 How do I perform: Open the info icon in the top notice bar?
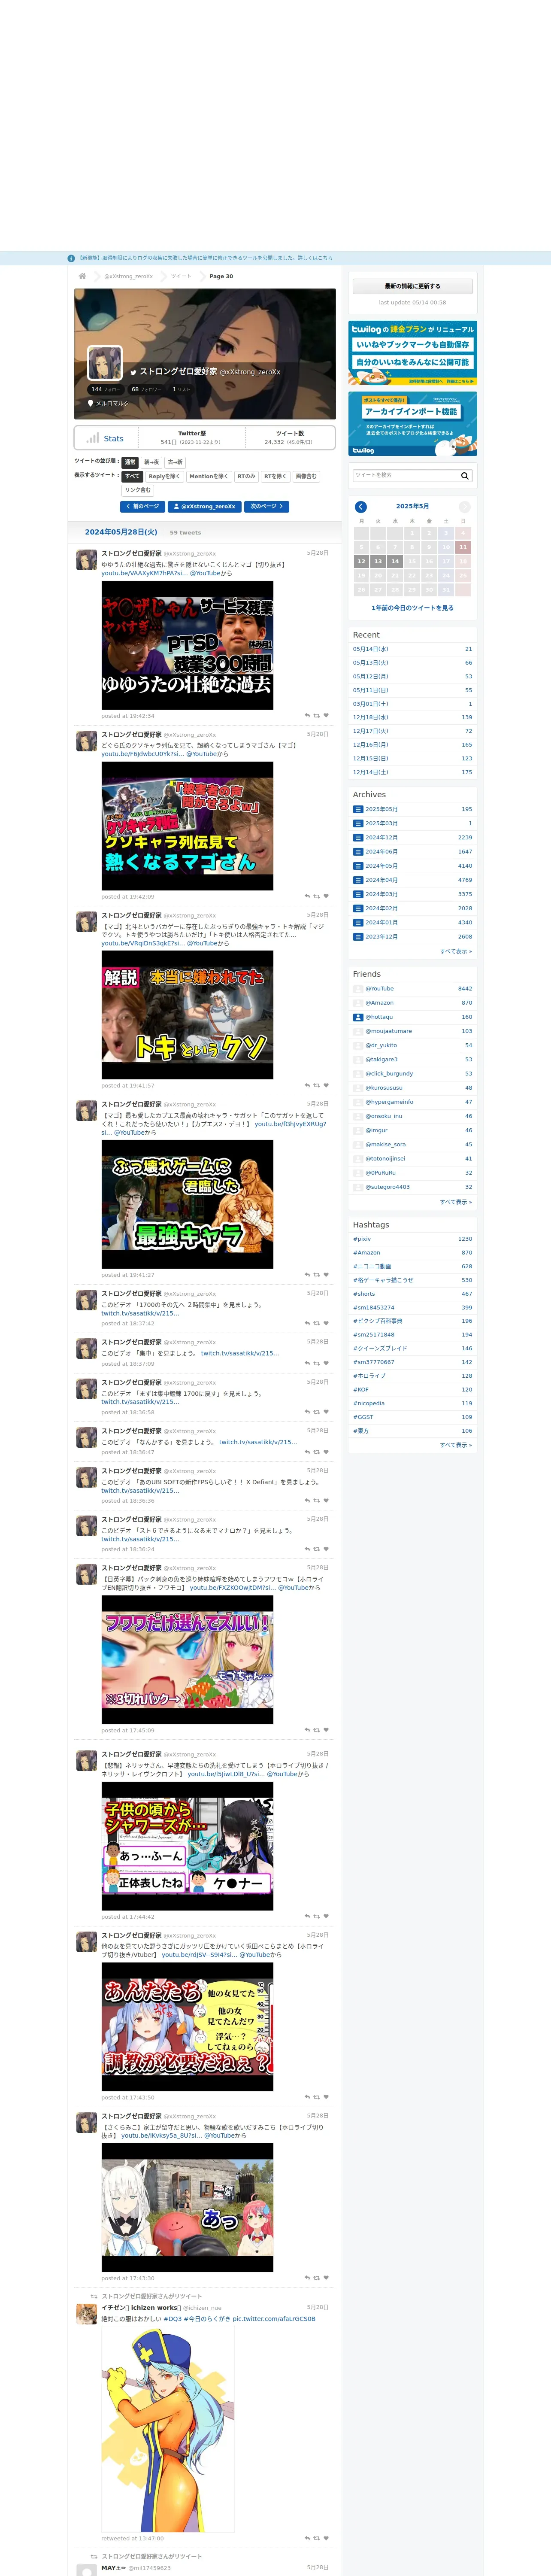(x=71, y=258)
